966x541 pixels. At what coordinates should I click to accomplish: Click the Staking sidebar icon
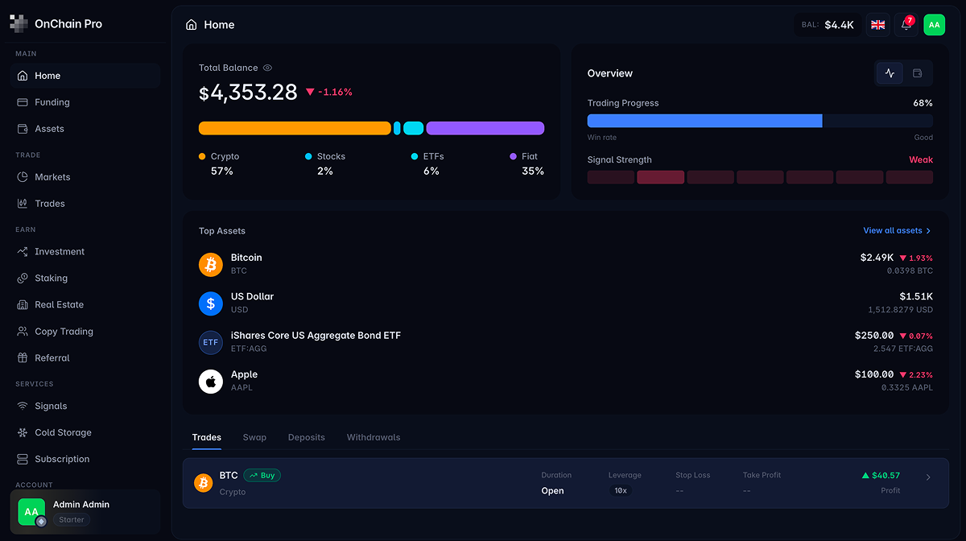click(22, 279)
